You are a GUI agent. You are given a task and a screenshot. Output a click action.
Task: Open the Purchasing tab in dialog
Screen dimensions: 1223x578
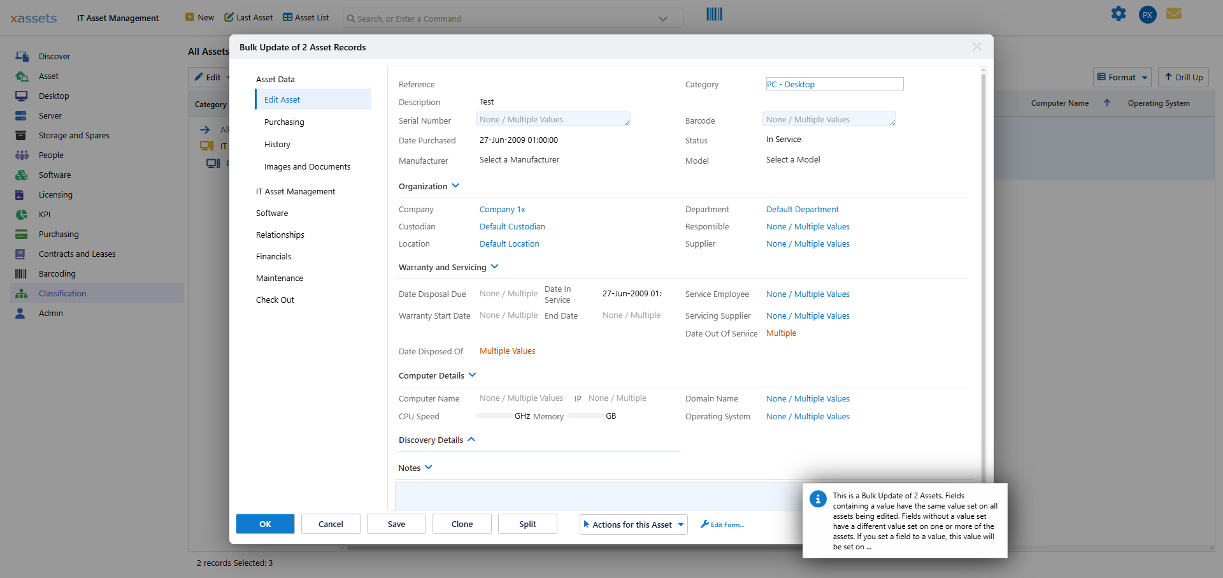(284, 122)
